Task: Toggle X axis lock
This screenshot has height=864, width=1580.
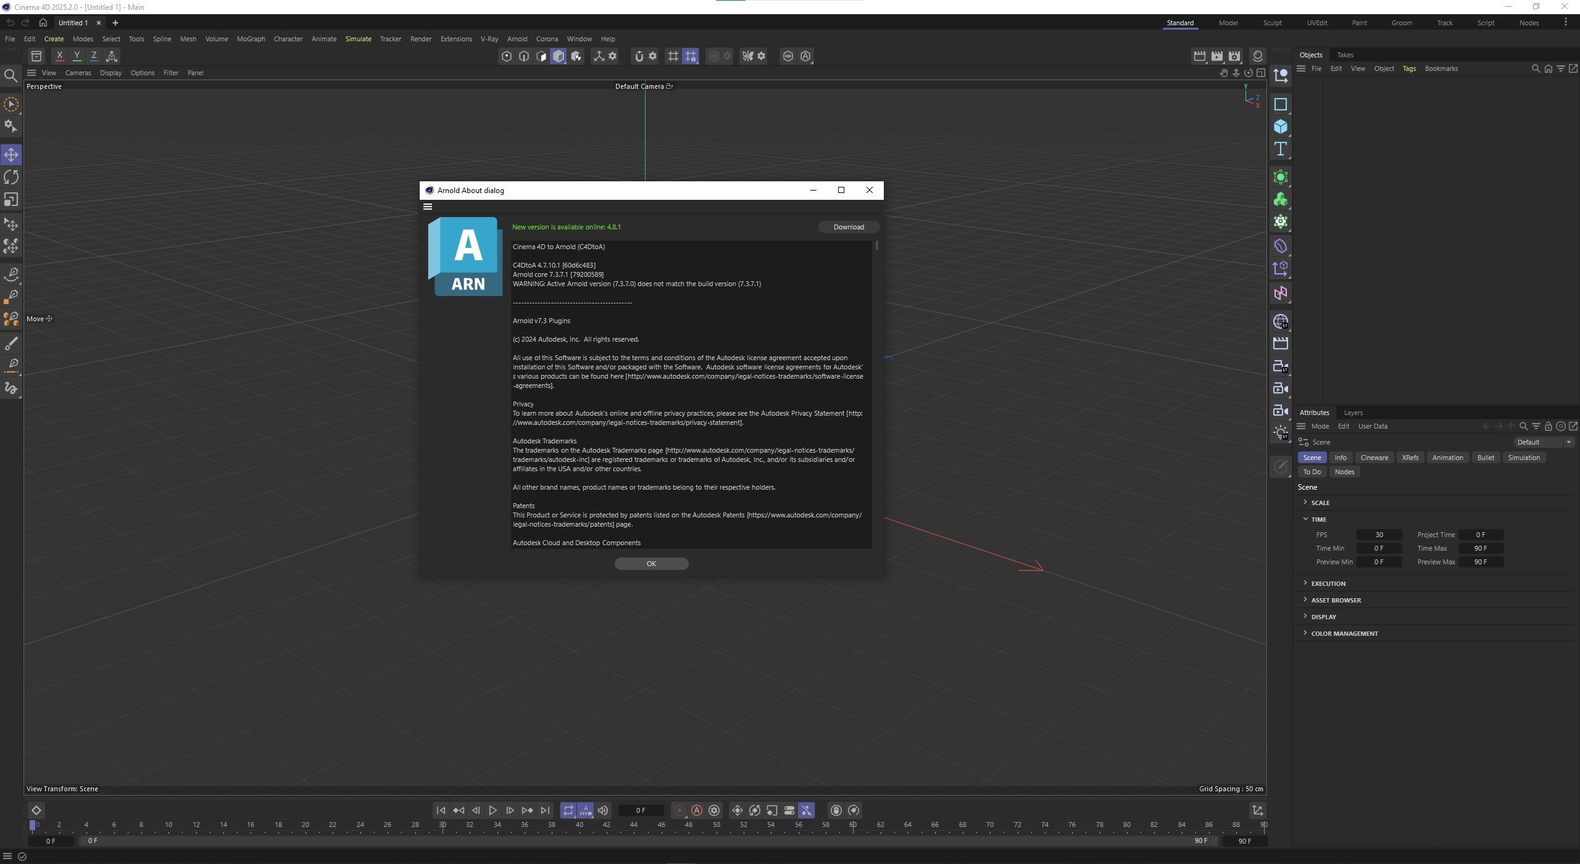Action: pos(59,56)
